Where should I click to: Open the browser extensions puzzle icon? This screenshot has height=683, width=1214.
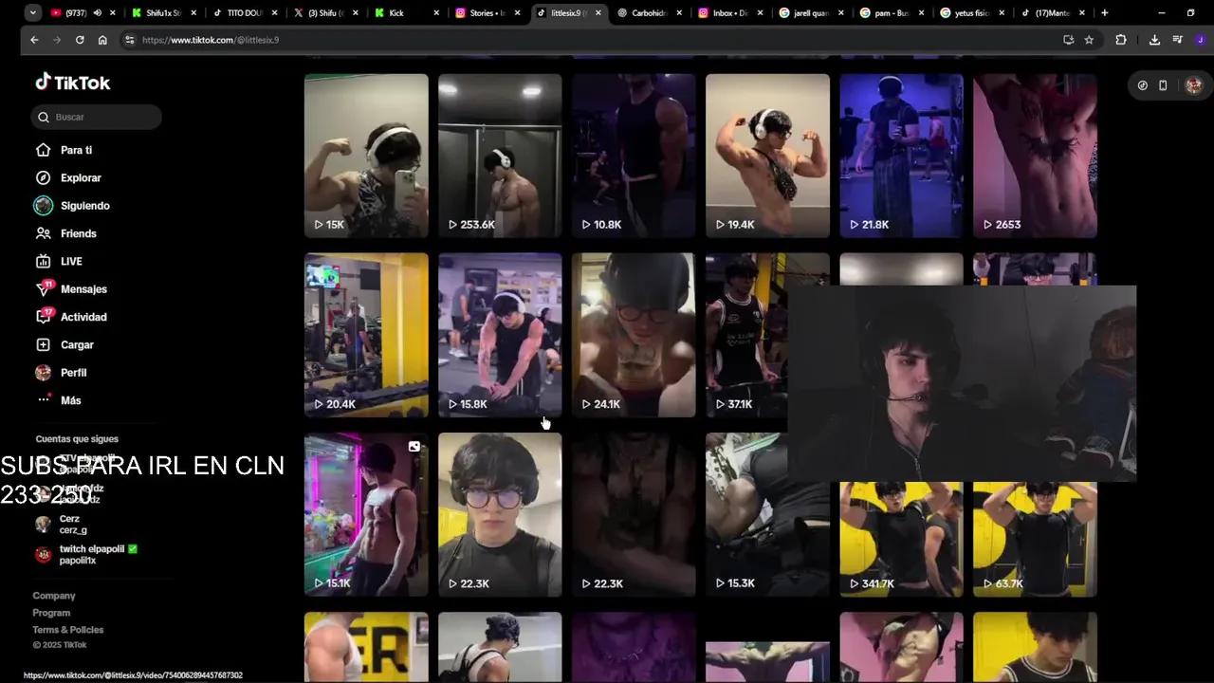coord(1121,40)
